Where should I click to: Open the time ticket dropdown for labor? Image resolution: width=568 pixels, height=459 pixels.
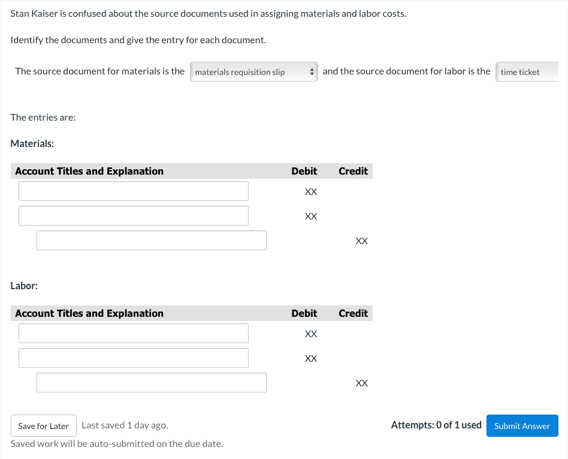pyautogui.click(x=527, y=72)
